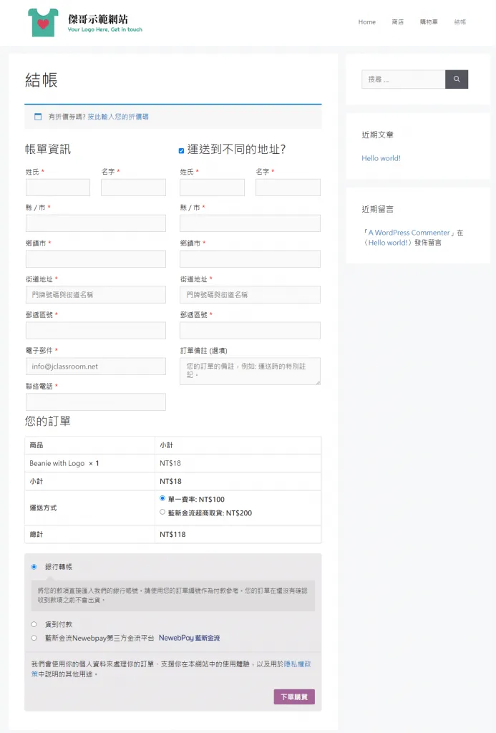The image size is (496, 733).
Task: Focus the shipping 街道地址 field
Action: pyautogui.click(x=250, y=294)
